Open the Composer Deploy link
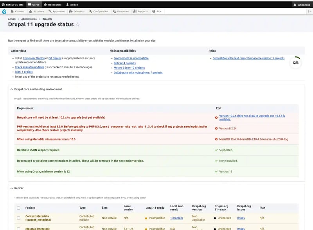Screen dimensions: 313x230 (x=34, y=58)
